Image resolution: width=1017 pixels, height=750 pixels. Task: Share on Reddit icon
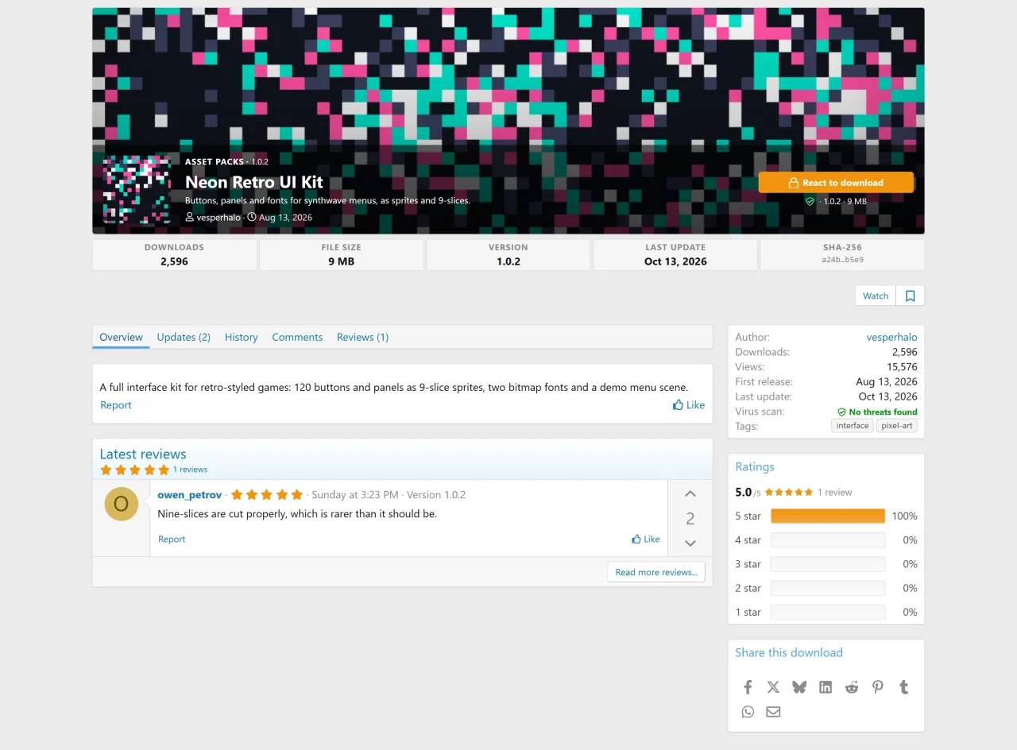852,687
